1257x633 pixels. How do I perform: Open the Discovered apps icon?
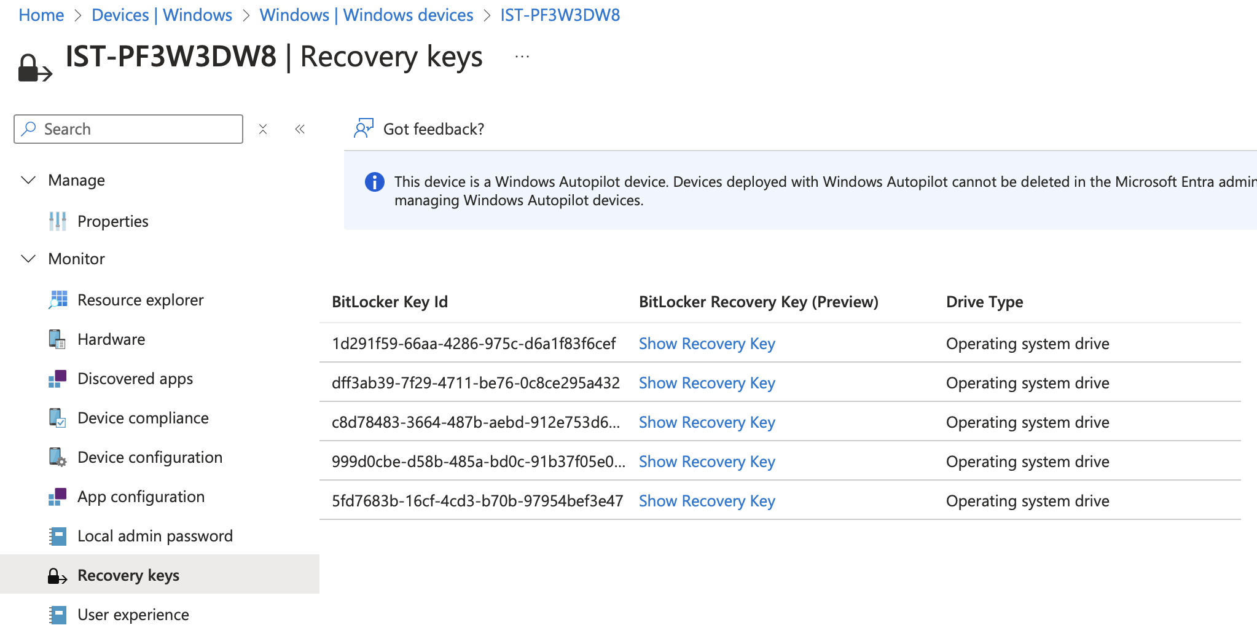click(x=58, y=379)
